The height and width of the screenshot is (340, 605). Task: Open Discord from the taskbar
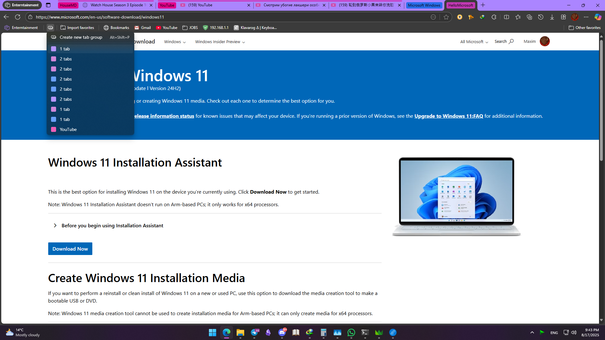(282, 333)
